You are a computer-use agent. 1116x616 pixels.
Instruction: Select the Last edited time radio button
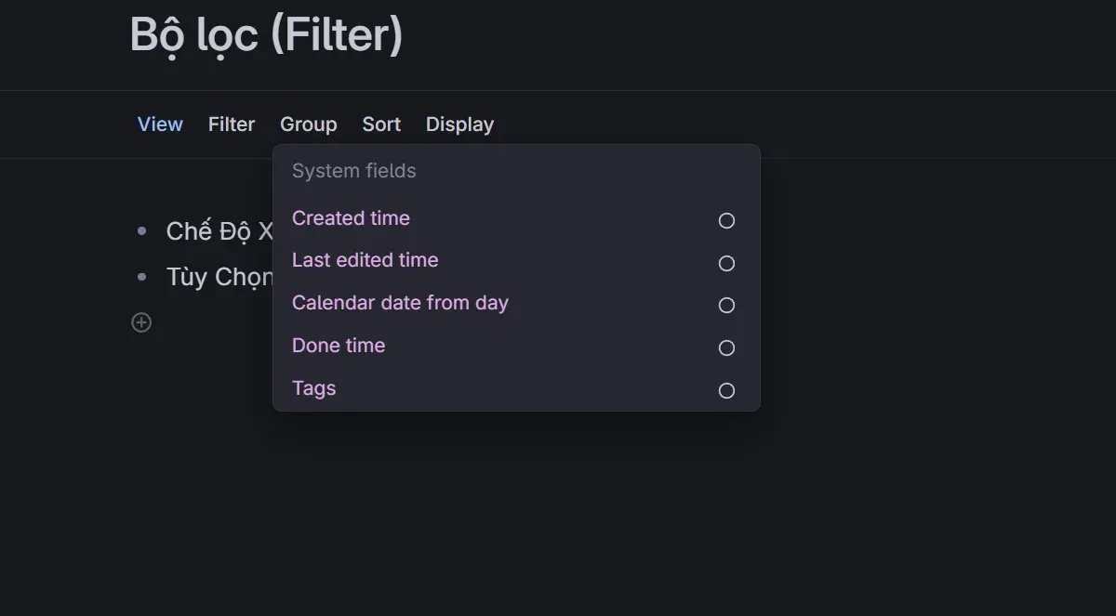(x=726, y=263)
